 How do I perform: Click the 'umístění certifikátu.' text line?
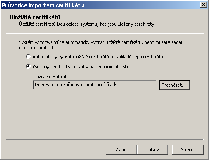click(38, 48)
